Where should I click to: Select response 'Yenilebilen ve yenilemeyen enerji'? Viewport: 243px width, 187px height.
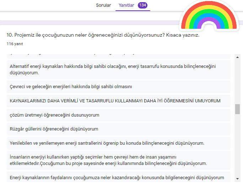click(x=119, y=143)
